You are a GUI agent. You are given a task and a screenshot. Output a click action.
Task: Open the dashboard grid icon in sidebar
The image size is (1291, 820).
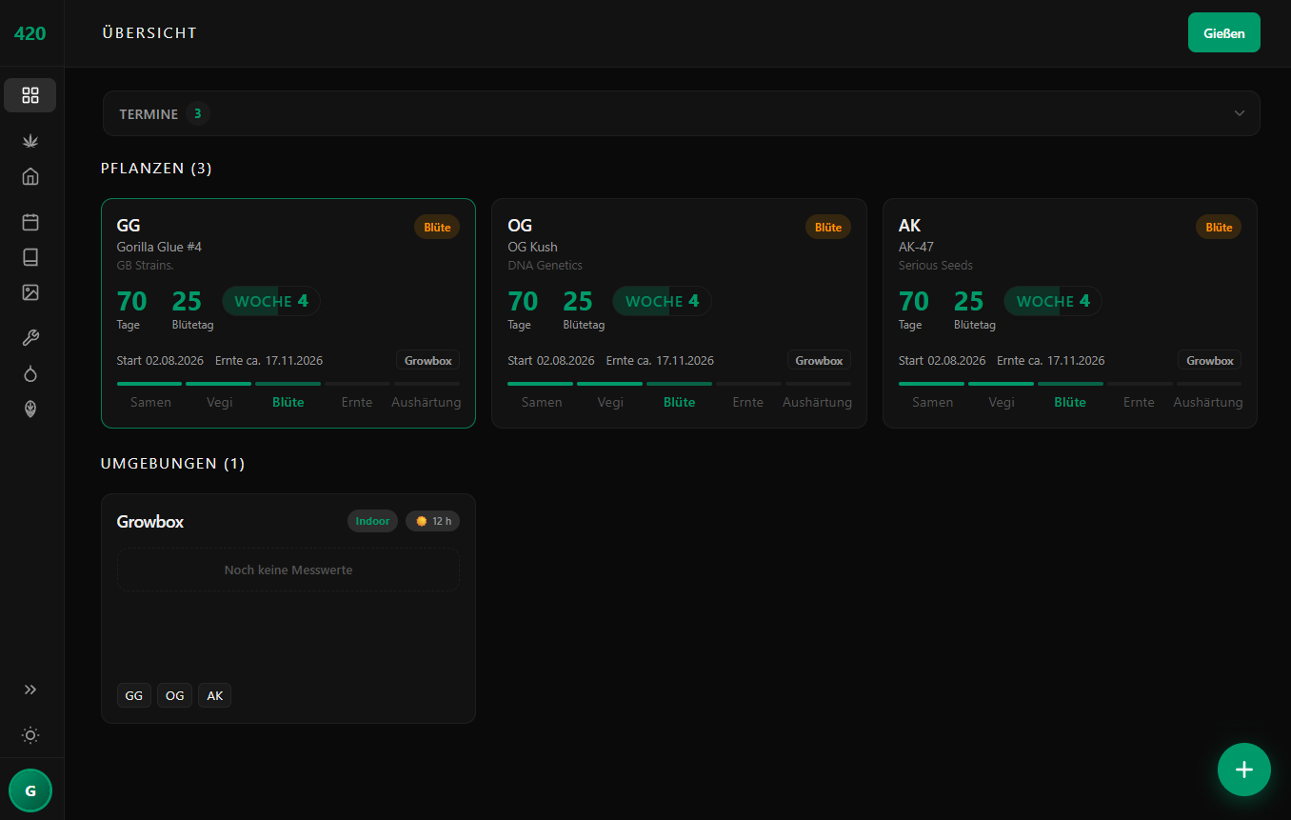click(x=30, y=95)
